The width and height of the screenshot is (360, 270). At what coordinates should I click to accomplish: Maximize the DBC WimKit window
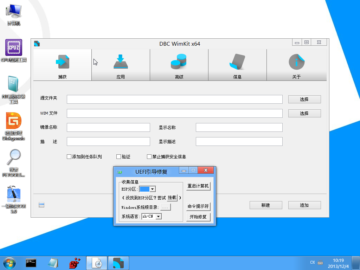tap(307, 42)
